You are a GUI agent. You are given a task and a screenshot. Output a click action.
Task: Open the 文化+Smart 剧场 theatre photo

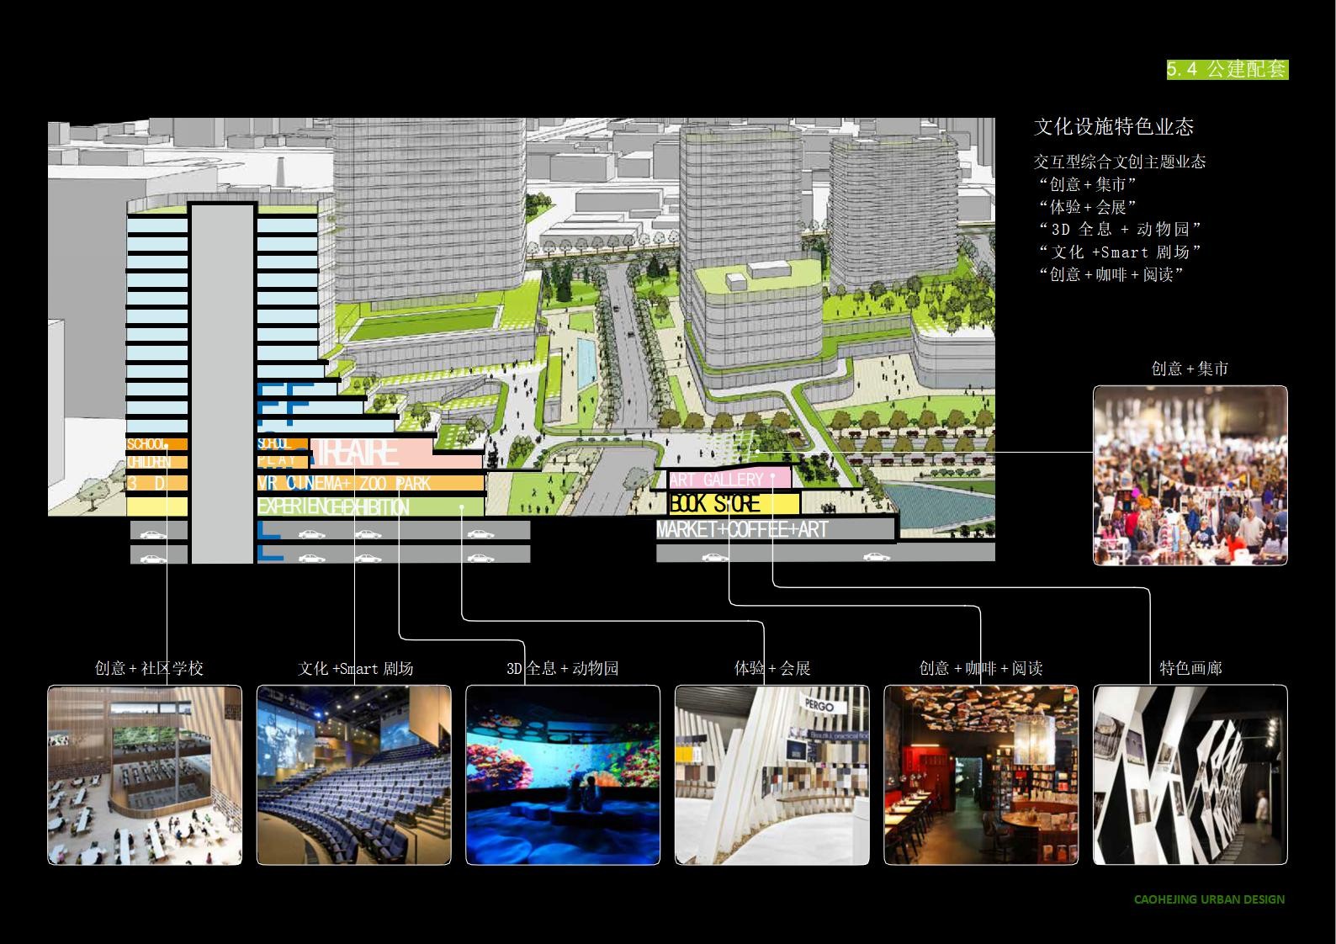click(353, 775)
